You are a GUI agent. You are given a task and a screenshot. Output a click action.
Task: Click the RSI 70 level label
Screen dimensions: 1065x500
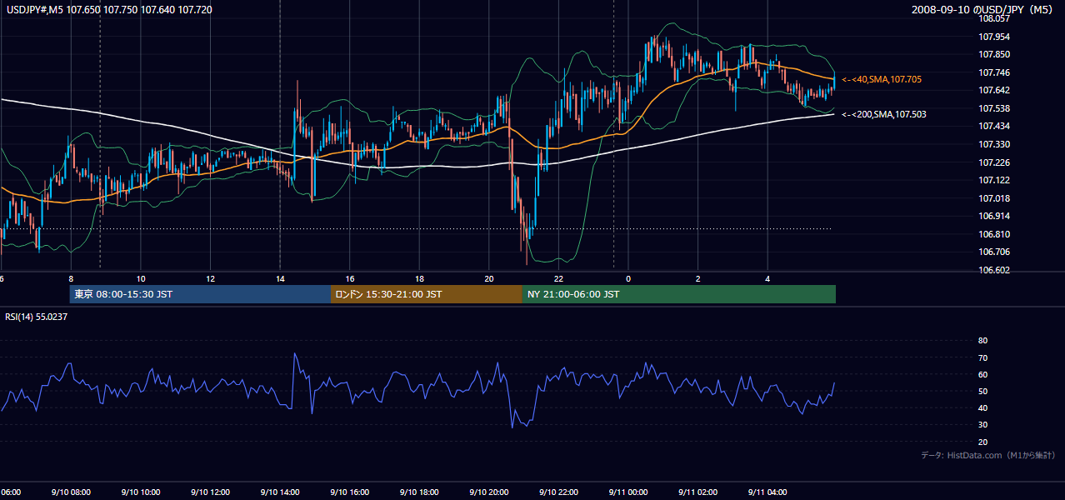point(982,357)
